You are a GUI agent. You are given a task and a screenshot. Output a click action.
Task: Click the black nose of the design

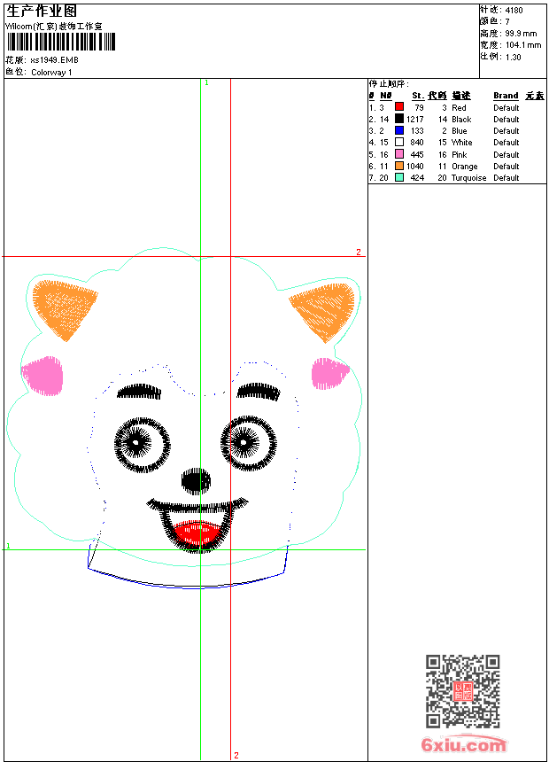click(197, 480)
